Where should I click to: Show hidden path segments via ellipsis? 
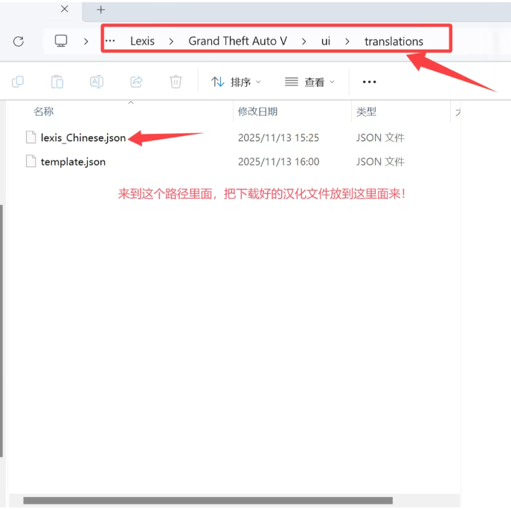(x=110, y=41)
